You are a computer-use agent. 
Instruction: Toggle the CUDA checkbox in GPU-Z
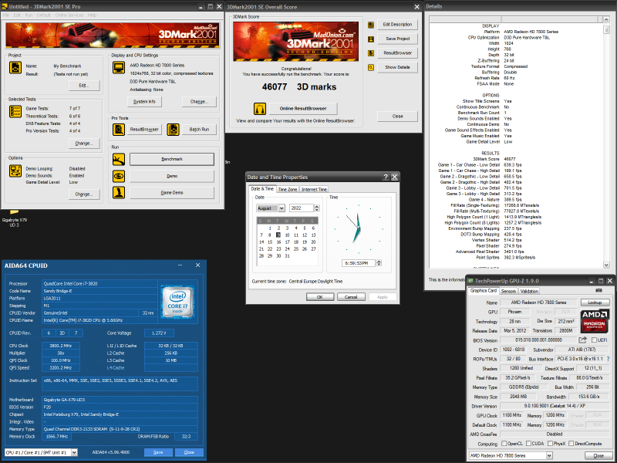[528, 443]
